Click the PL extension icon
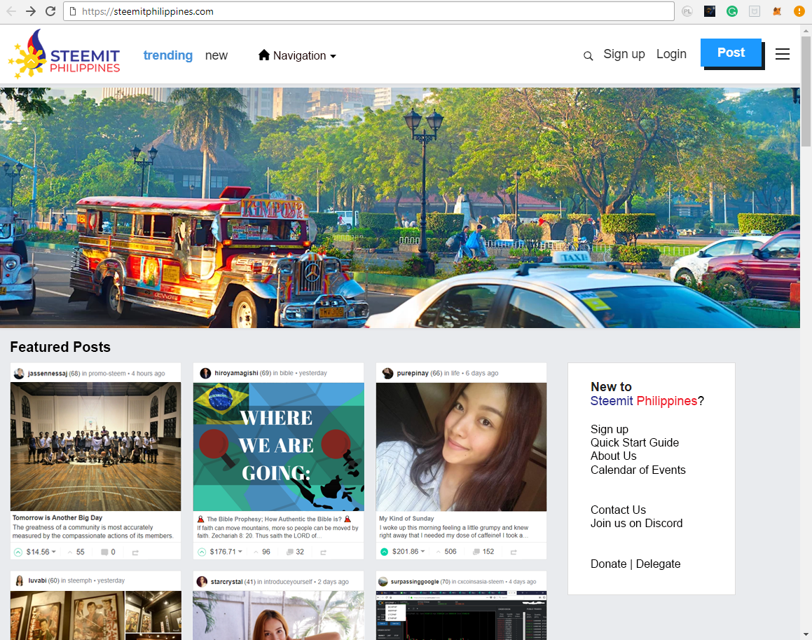The image size is (812, 640). click(x=687, y=11)
